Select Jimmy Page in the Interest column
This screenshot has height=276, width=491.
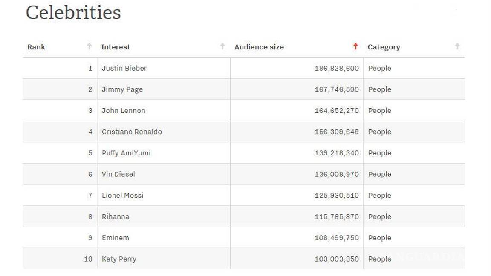coord(122,89)
